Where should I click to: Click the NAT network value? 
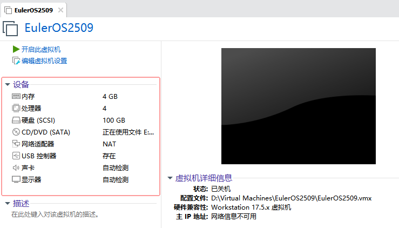tap(109, 144)
